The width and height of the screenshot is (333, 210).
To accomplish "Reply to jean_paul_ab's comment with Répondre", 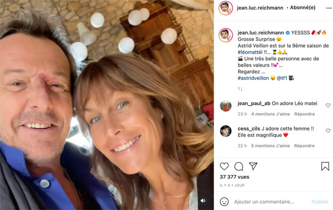I will 305,114.
